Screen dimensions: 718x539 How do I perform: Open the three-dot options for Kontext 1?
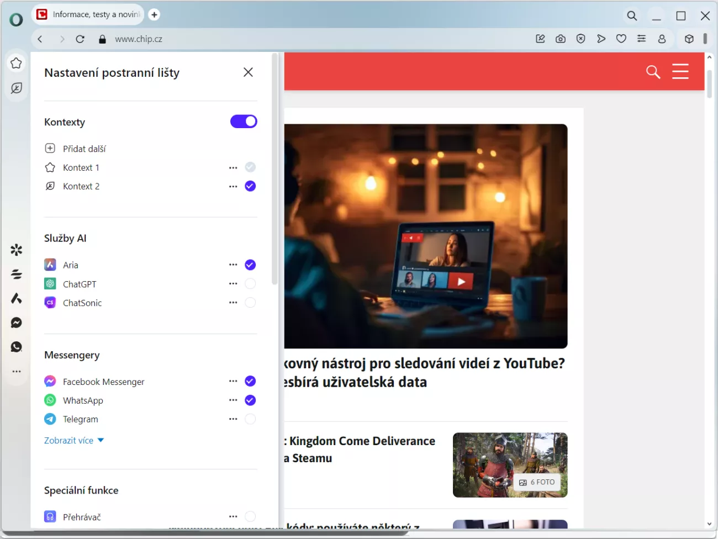tap(233, 167)
